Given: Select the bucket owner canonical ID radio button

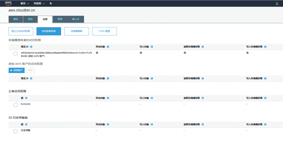Looking at the screenshot, I should 16,54.
